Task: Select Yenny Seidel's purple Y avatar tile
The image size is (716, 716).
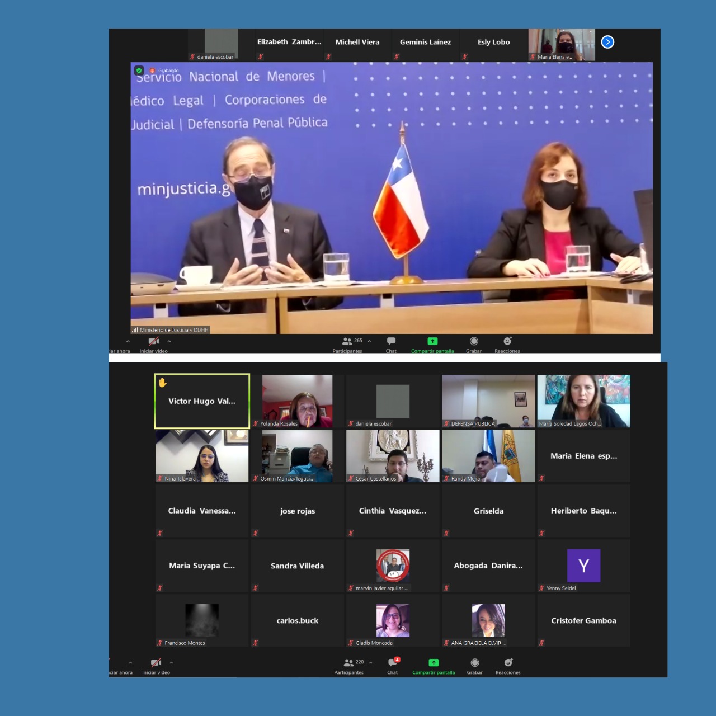Action: [583, 566]
